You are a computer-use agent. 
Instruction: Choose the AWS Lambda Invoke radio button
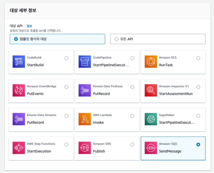[132, 116]
